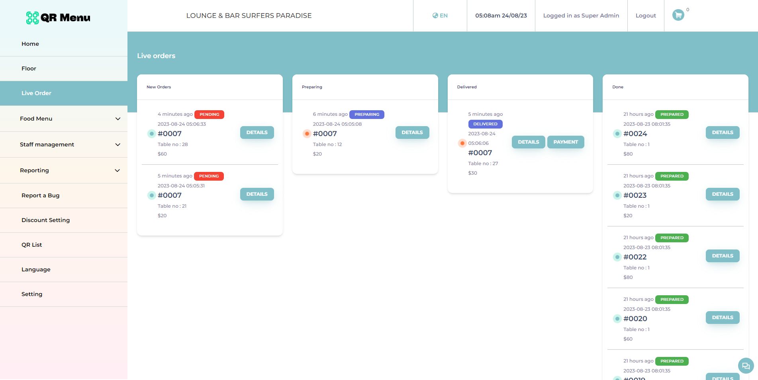Go to the Floor page
The width and height of the screenshot is (758, 380).
(x=64, y=68)
